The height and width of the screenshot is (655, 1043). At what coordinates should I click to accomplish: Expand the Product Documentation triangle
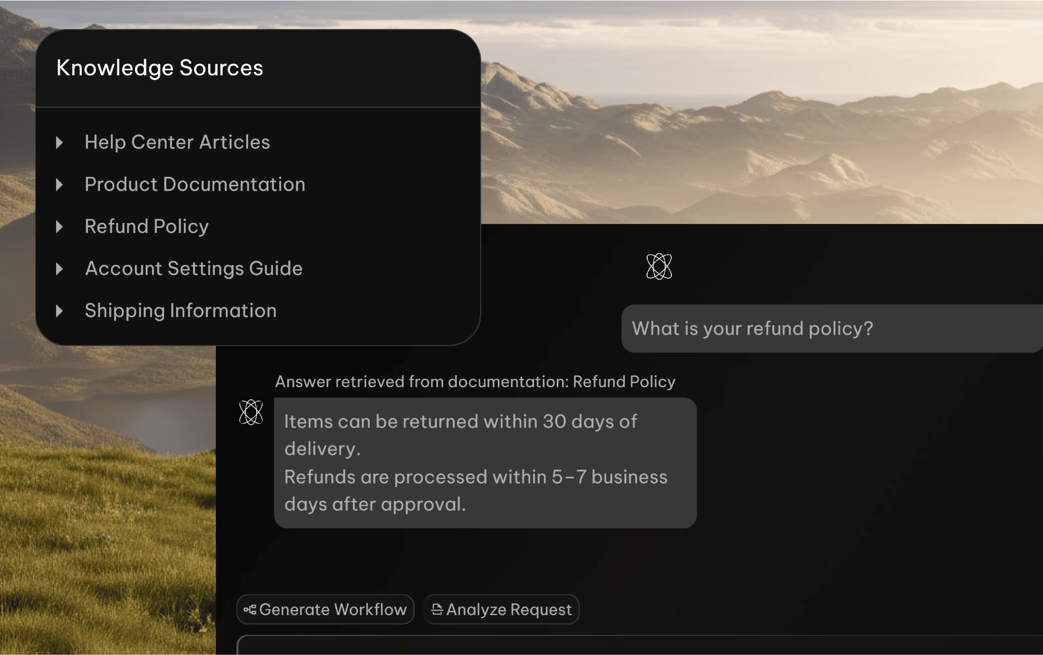(59, 185)
